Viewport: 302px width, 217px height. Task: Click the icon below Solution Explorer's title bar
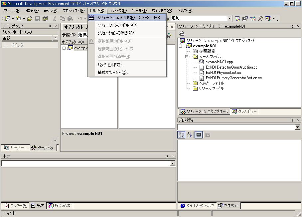[182, 33]
